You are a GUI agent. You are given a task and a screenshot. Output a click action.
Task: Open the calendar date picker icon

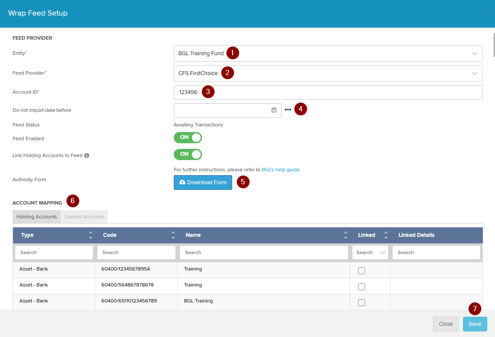click(274, 110)
